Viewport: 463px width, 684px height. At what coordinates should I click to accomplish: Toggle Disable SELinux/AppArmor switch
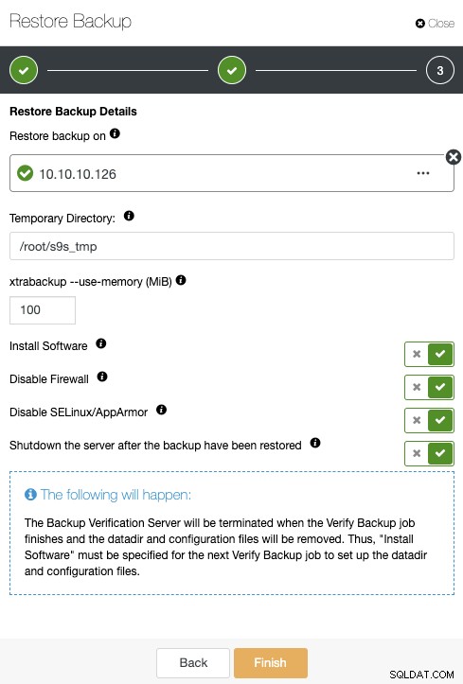coord(429,420)
